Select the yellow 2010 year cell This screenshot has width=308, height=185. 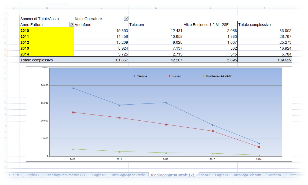pos(47,31)
